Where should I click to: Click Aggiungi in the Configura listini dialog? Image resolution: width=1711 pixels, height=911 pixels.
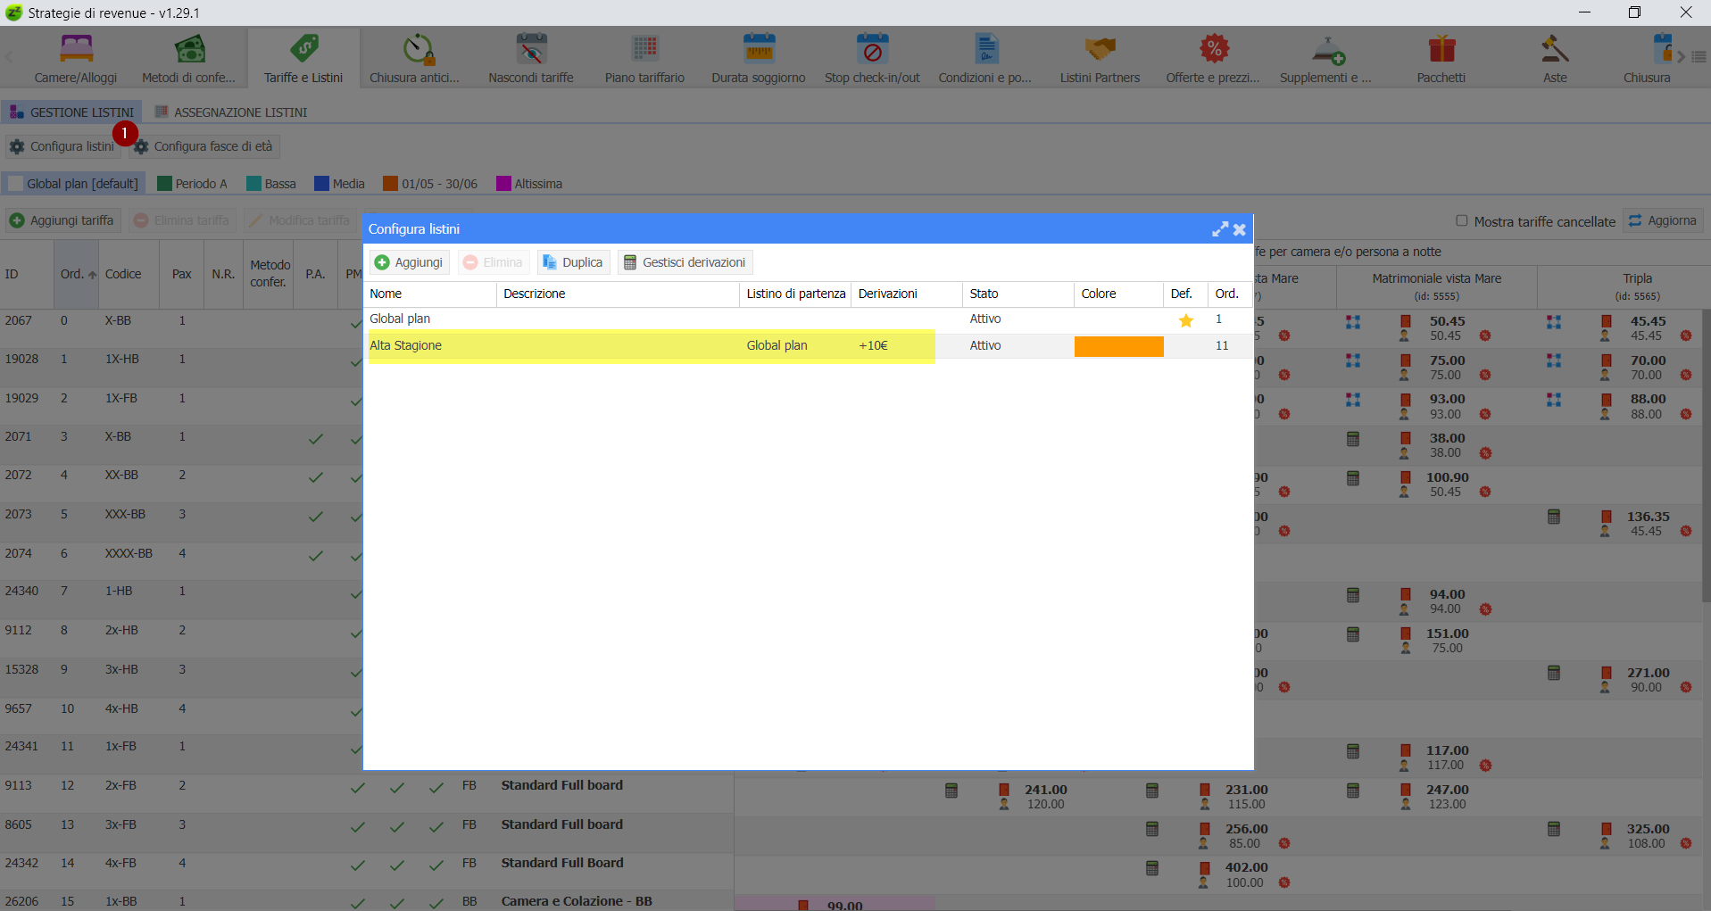point(409,262)
